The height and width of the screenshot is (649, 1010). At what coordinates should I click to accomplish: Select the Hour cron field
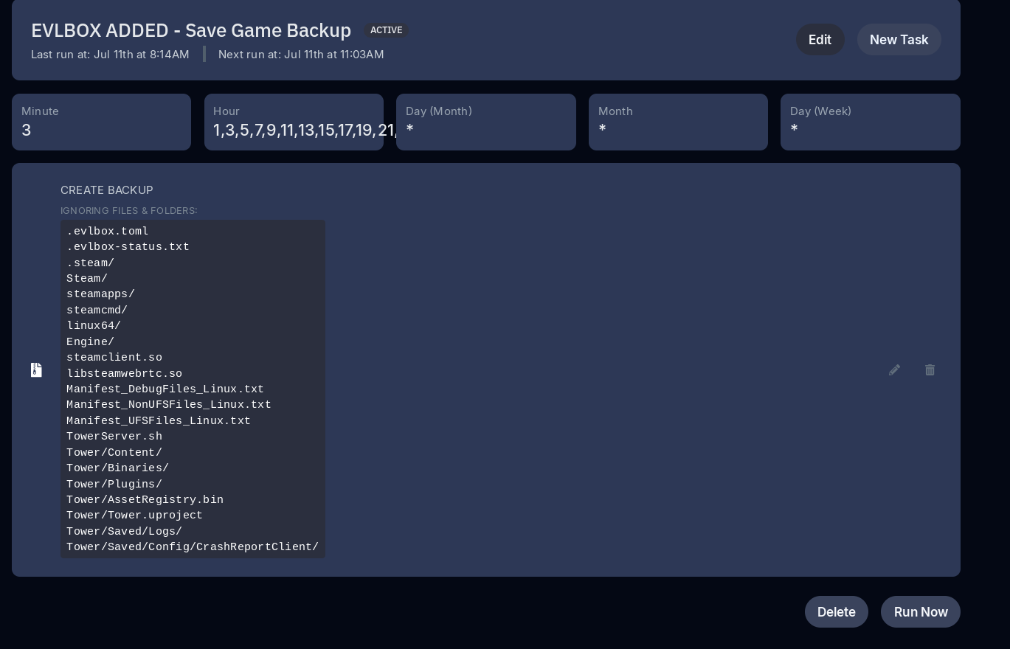point(294,122)
